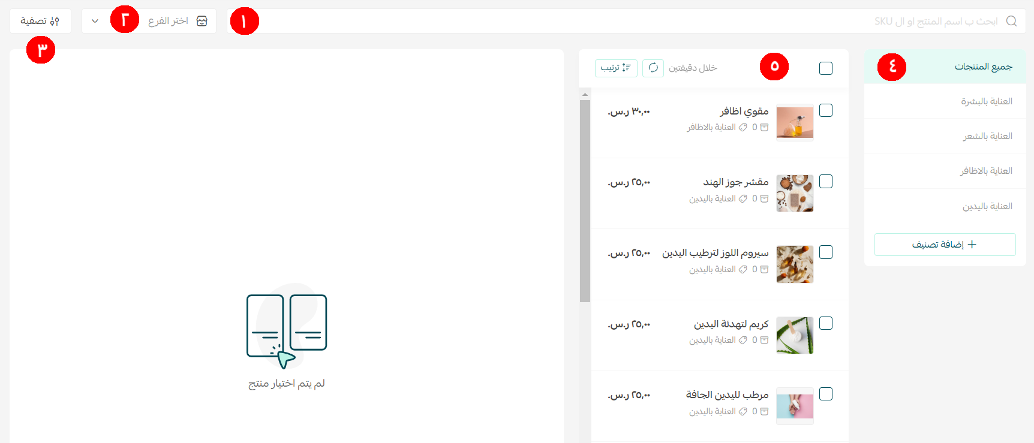Open the العناية بالاظافر category
This screenshot has height=443, width=1034.
(x=945, y=171)
